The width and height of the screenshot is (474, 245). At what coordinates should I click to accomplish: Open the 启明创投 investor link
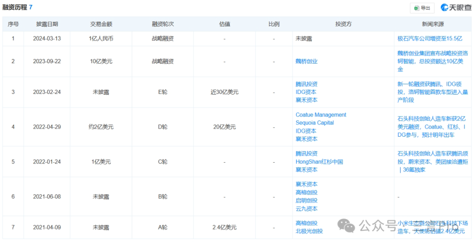(x=306, y=201)
